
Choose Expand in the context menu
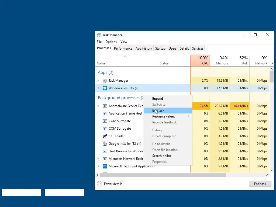pos(168,99)
